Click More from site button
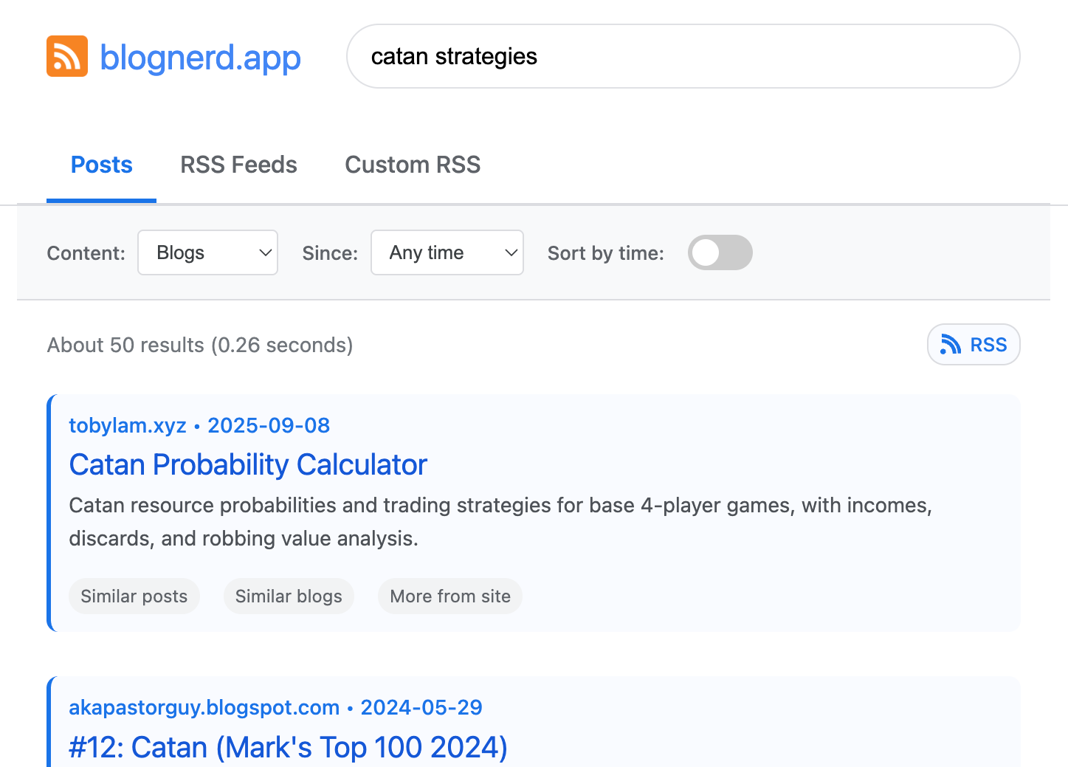Screen dimensions: 1068x767 pyautogui.click(x=450, y=596)
